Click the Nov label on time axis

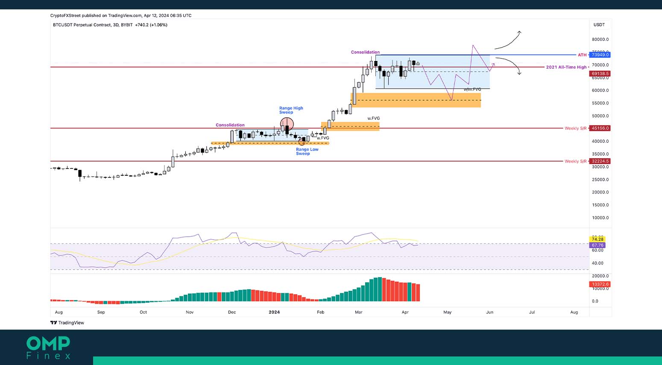pos(190,312)
